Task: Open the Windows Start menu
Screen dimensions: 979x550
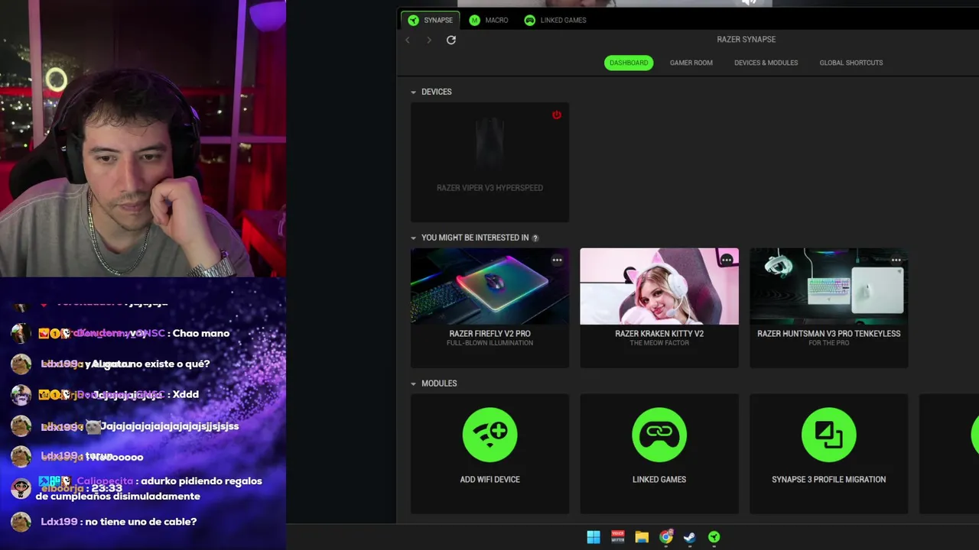Action: 594,537
